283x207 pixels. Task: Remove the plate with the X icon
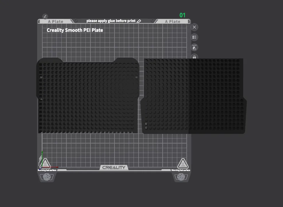194,27
